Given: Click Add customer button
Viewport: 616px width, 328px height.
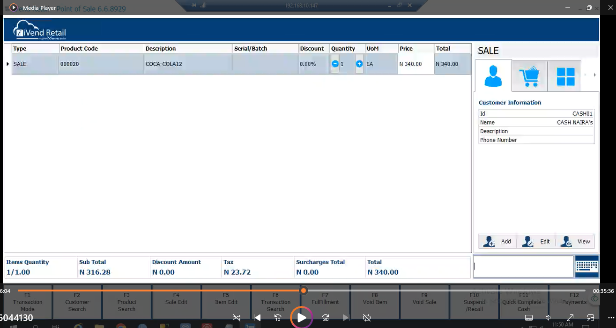Looking at the screenshot, I should click(x=498, y=241).
